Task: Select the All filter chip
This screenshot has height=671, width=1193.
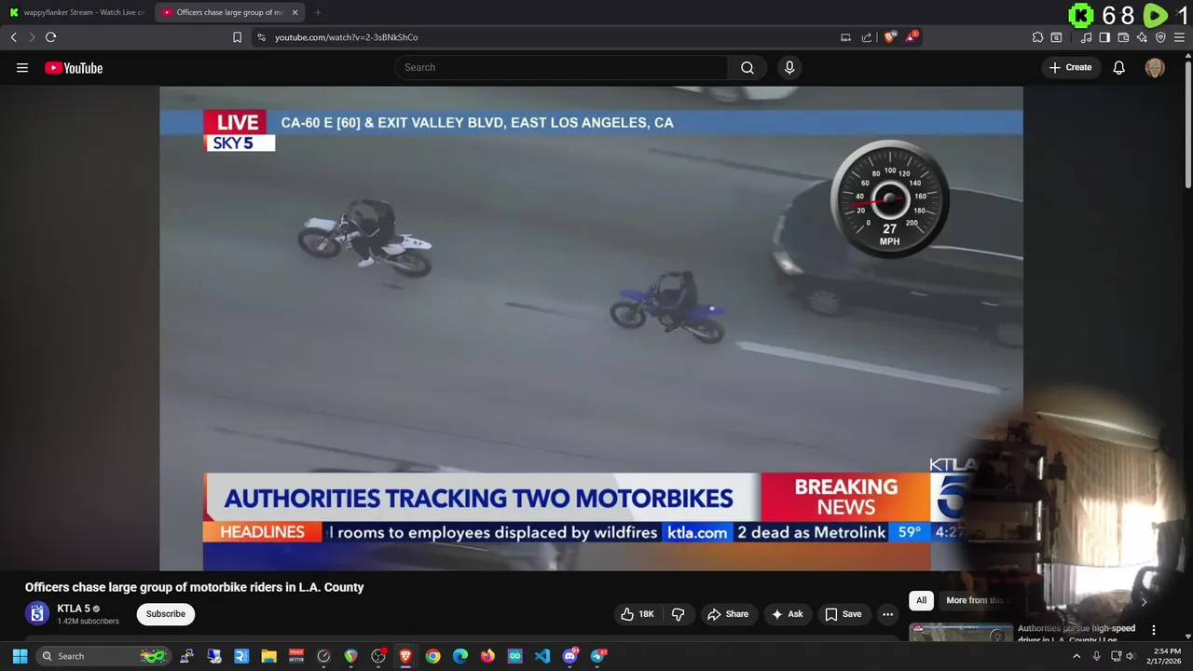Action: pyautogui.click(x=921, y=600)
